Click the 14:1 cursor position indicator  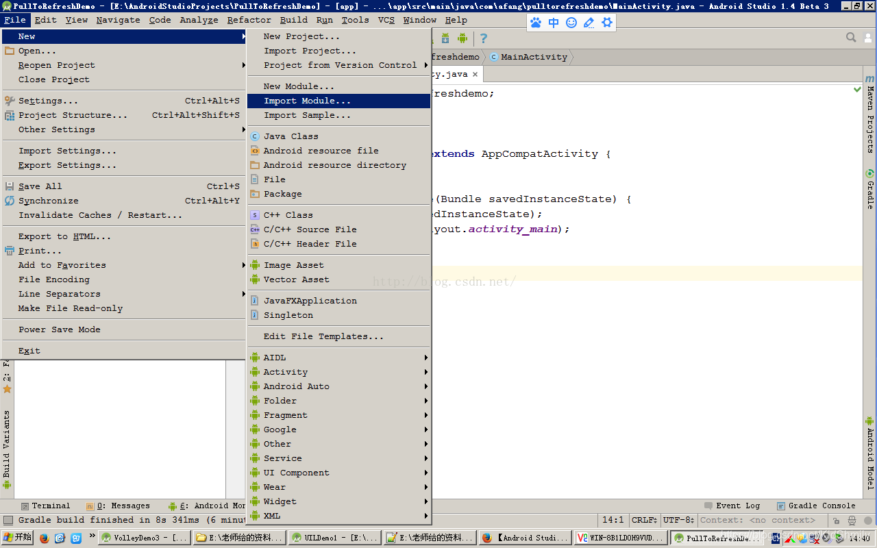[613, 520]
